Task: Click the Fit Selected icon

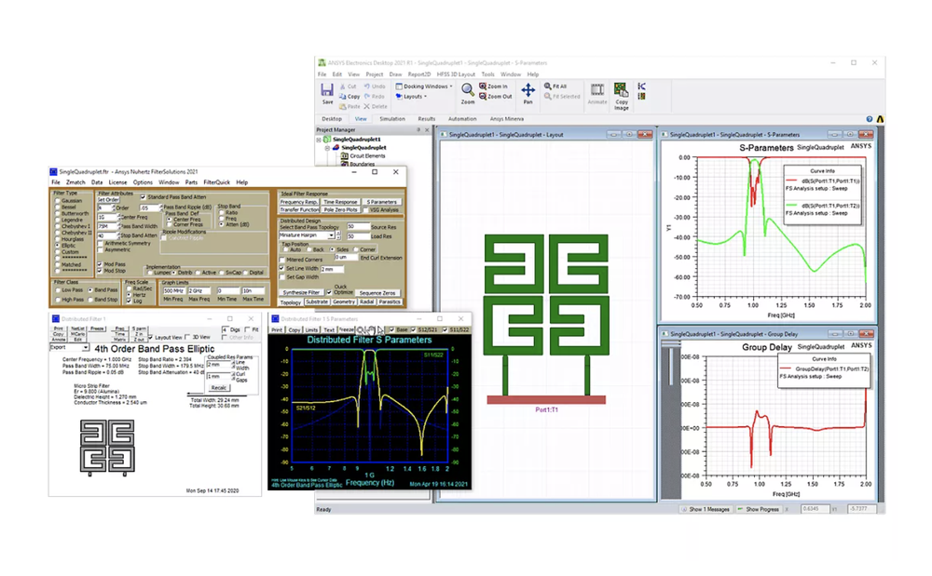Action: pos(547,96)
